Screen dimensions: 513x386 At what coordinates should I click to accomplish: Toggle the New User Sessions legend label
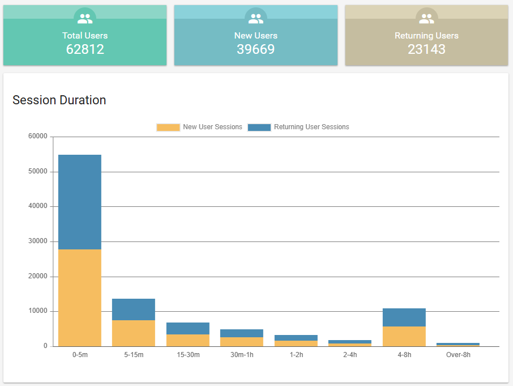point(212,127)
